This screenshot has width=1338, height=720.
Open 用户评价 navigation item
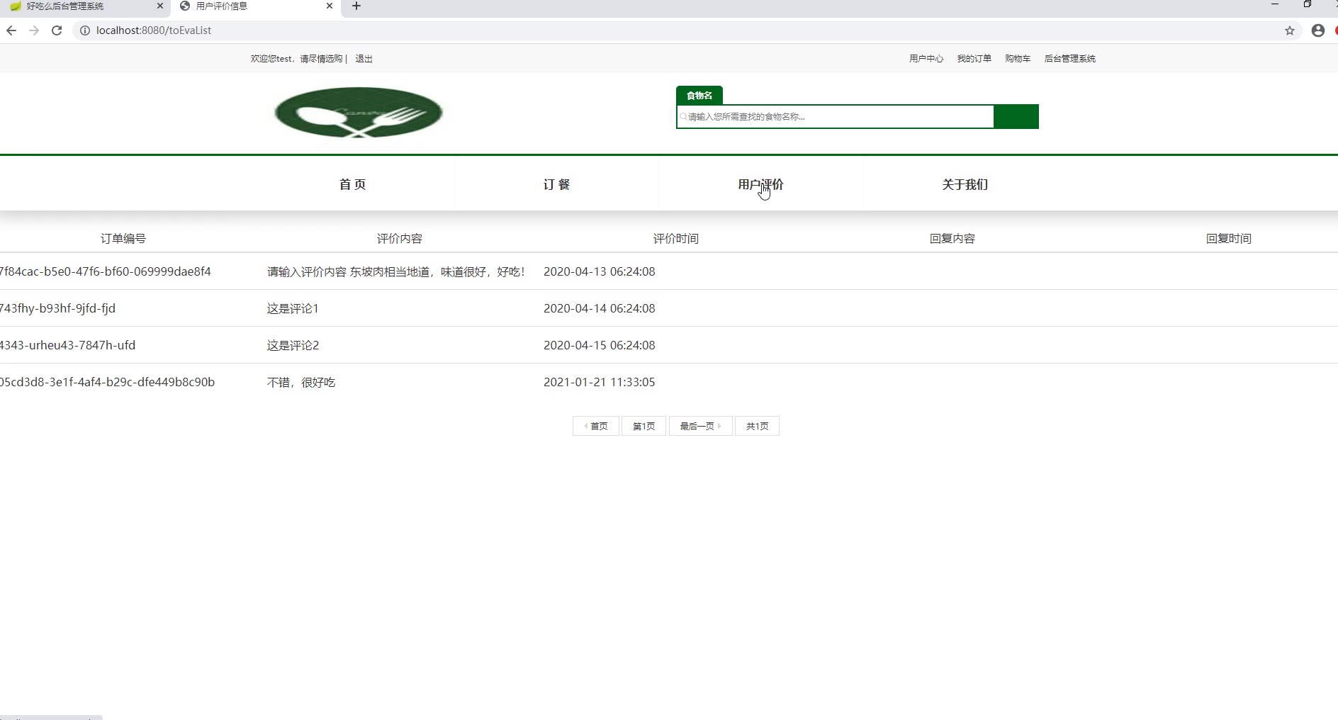(x=760, y=184)
